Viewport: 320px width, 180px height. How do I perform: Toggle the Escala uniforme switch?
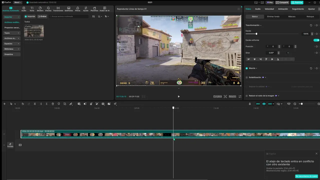[316, 40]
